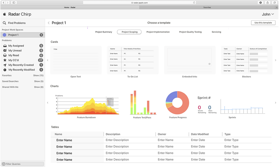The width and height of the screenshot is (279, 167).
Task: Go back using the chevron beside Project 1
Action: 48,23
